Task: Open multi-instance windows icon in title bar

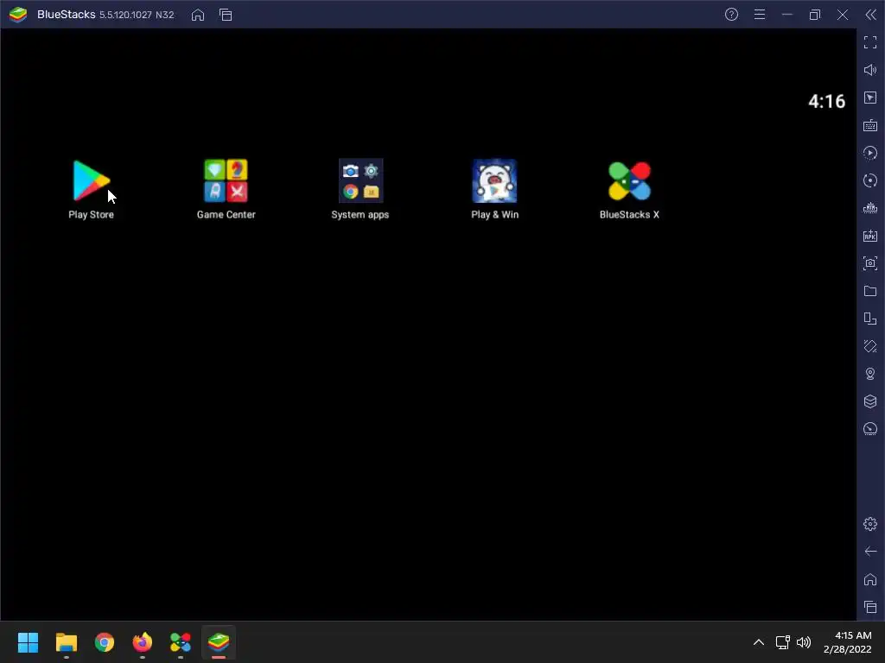Action: [x=226, y=15]
